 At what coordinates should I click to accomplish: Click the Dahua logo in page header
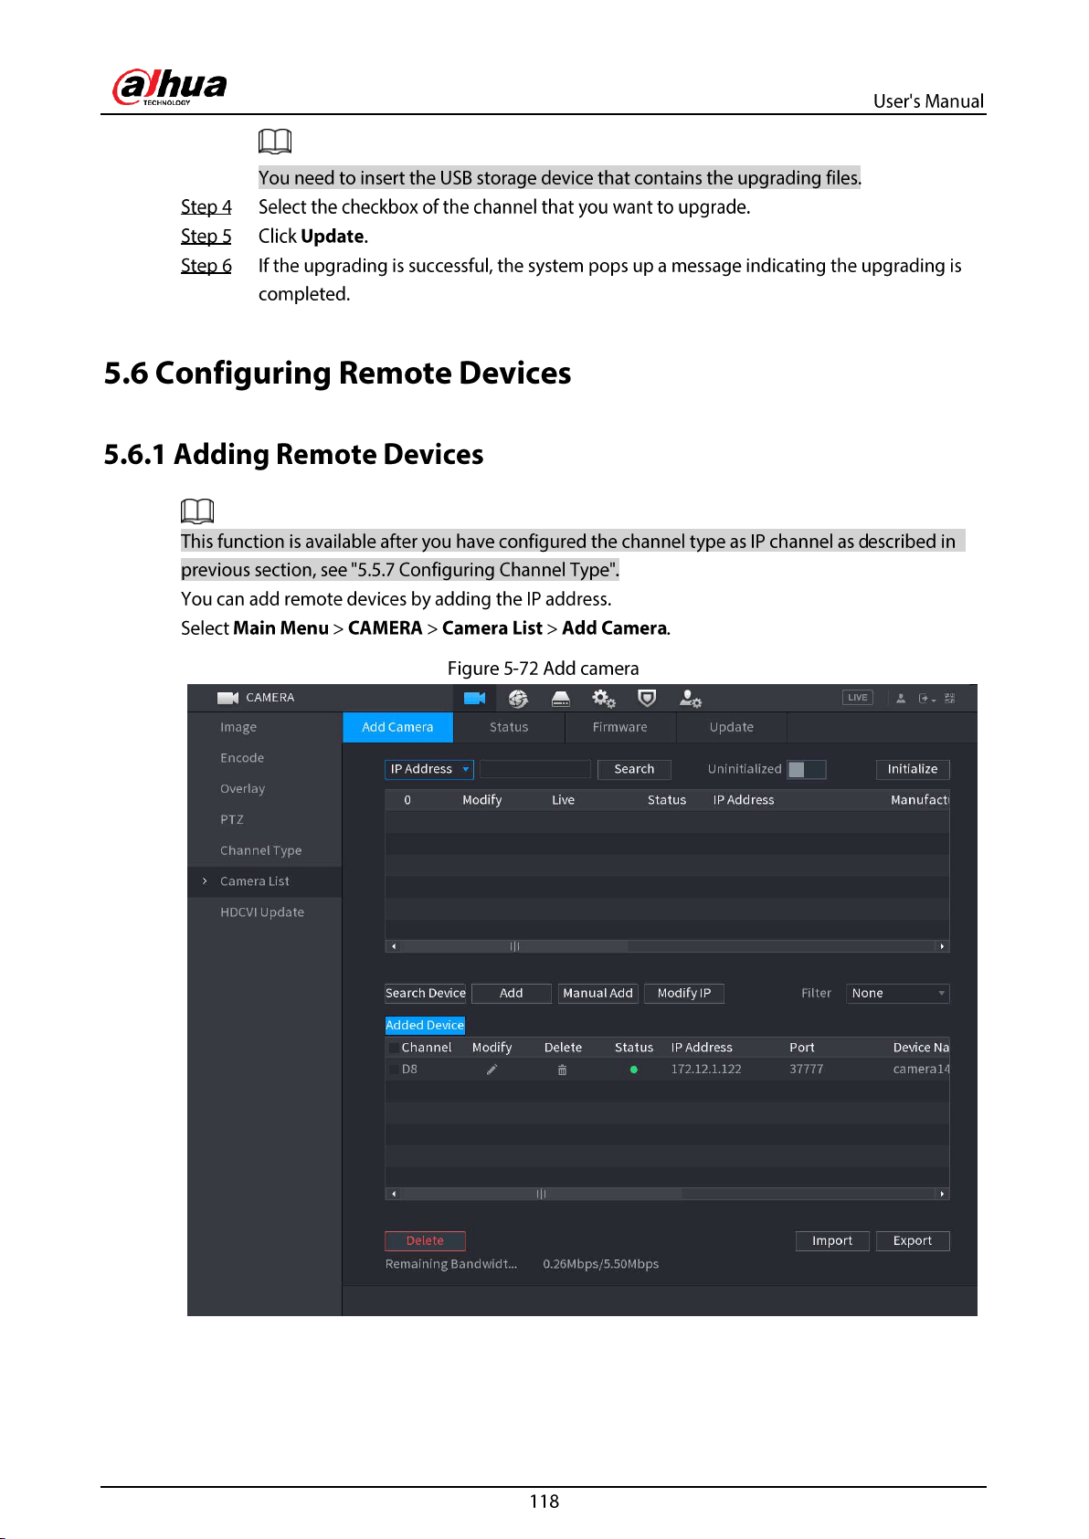[170, 87]
